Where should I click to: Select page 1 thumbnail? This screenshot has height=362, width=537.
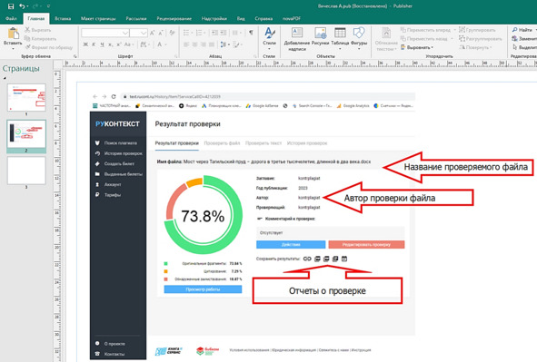coord(26,97)
